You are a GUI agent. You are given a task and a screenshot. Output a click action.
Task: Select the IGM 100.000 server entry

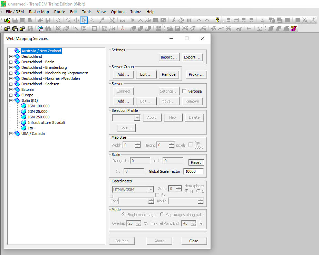pyautogui.click(x=39, y=106)
